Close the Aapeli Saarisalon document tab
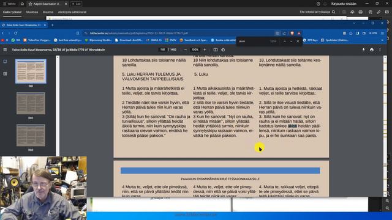392x220 pixels. point(66,4)
